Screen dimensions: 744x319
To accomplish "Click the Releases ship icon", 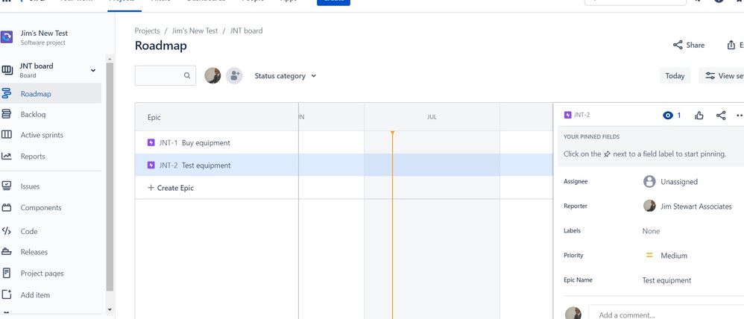I will tap(7, 252).
